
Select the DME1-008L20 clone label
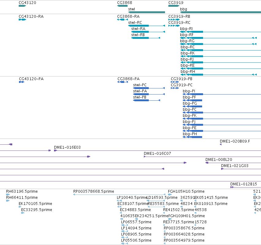pyautogui.click(x=219, y=160)
